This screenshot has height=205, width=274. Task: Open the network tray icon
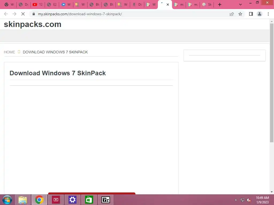tap(242, 200)
